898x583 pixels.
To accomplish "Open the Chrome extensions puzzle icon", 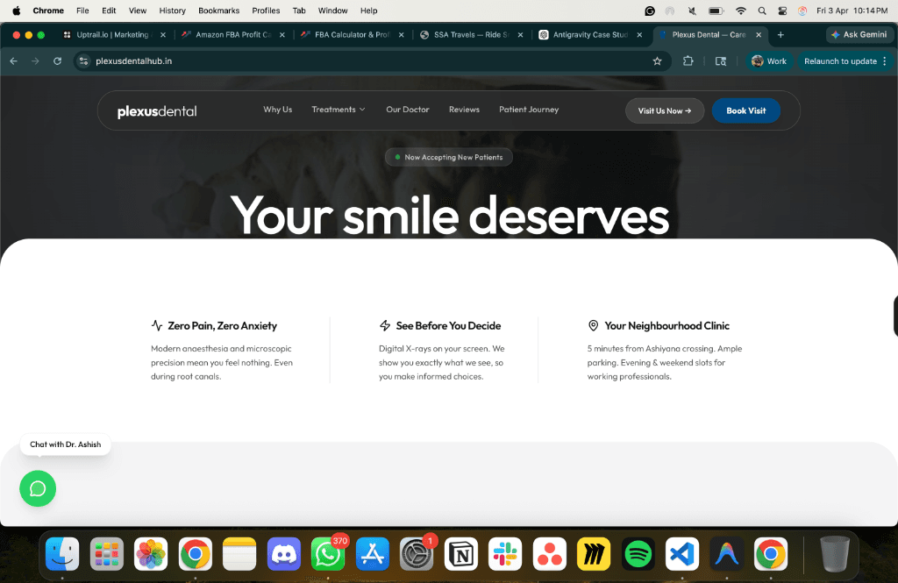I will (x=688, y=61).
